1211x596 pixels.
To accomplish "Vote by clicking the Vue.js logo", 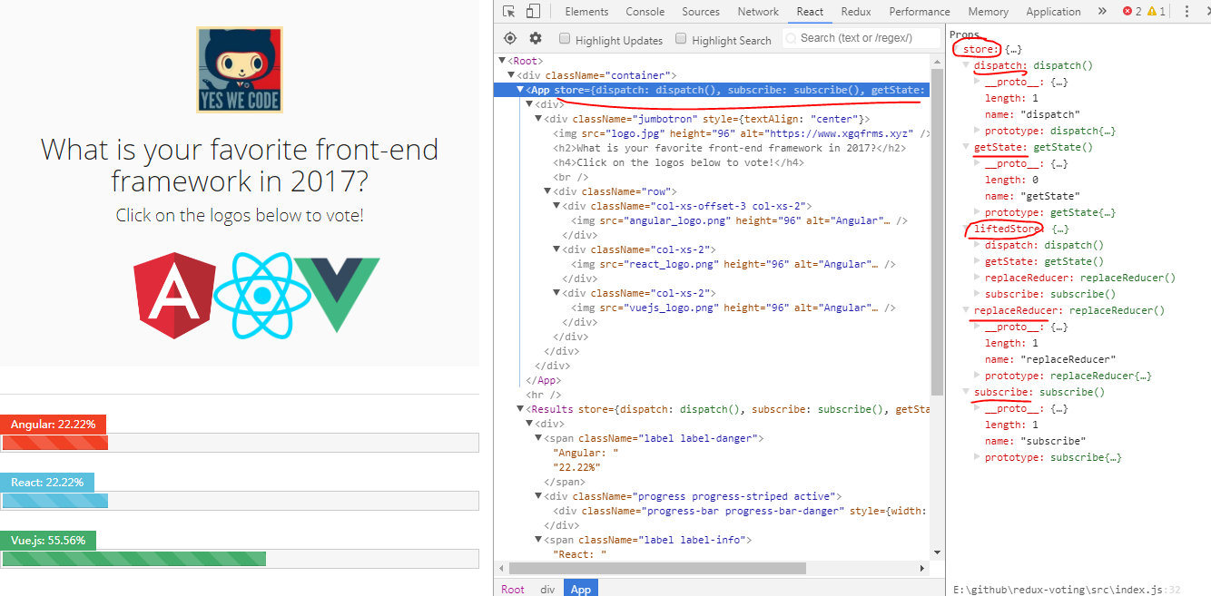I will 337,295.
